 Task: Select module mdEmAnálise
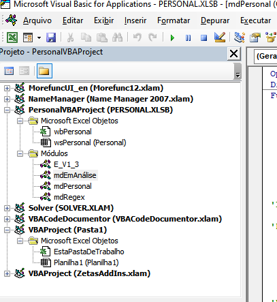(x=75, y=175)
